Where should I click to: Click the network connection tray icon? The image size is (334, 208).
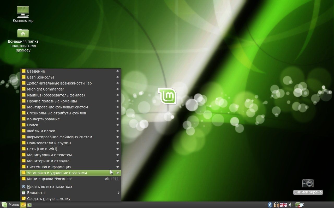point(298,205)
